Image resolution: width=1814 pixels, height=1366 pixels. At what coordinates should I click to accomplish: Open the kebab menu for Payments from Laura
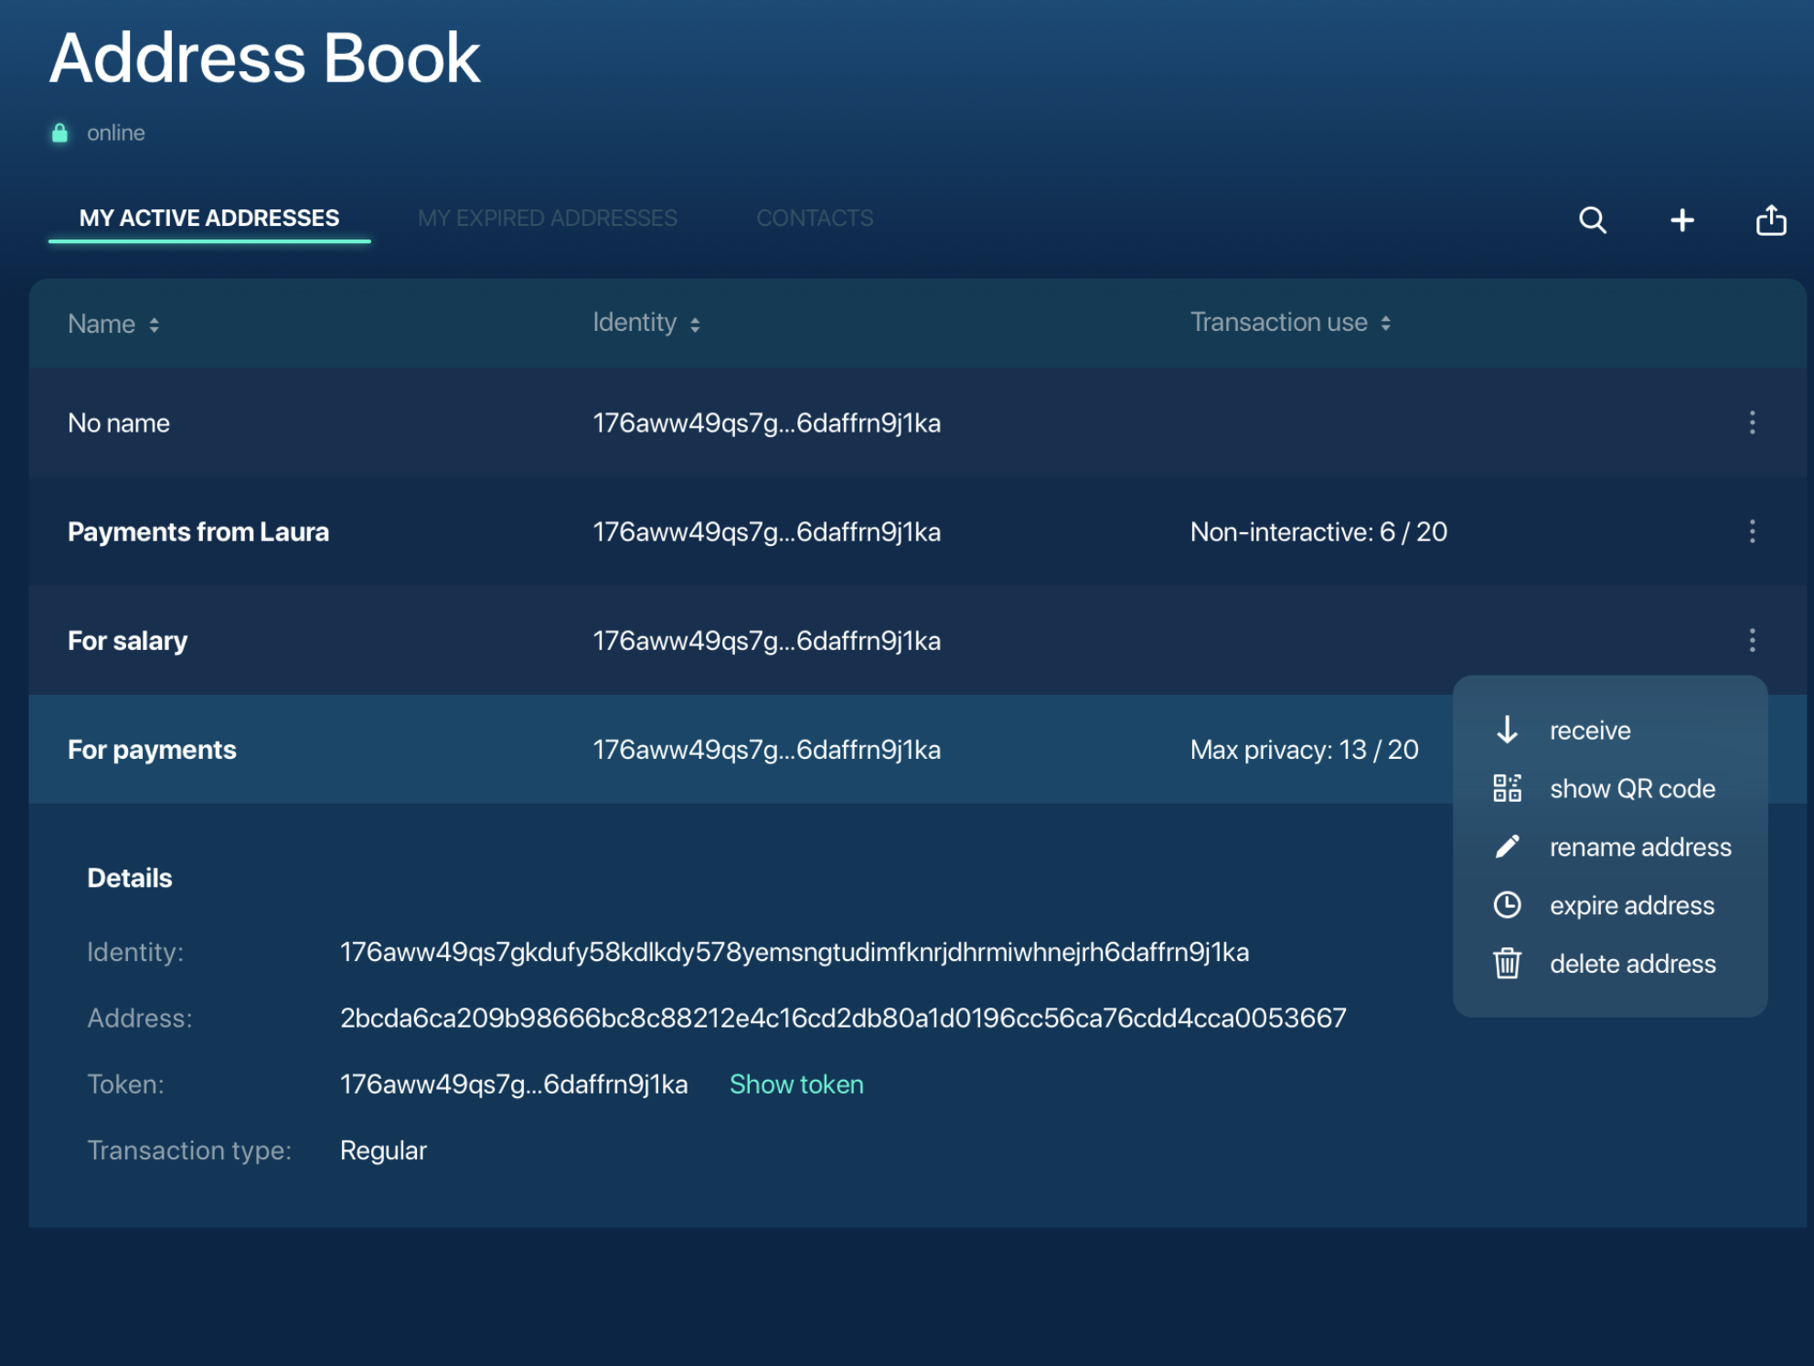1753,531
